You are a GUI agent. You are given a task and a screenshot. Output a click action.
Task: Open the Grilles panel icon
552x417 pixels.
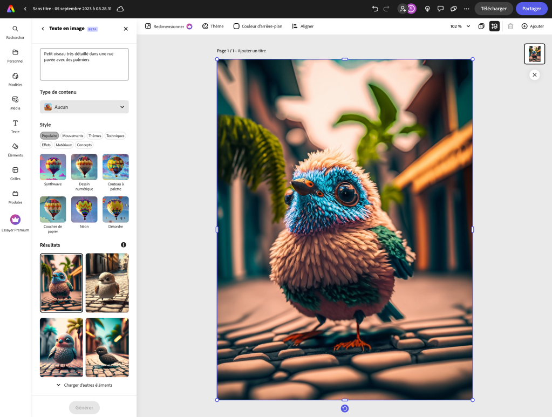[15, 170]
